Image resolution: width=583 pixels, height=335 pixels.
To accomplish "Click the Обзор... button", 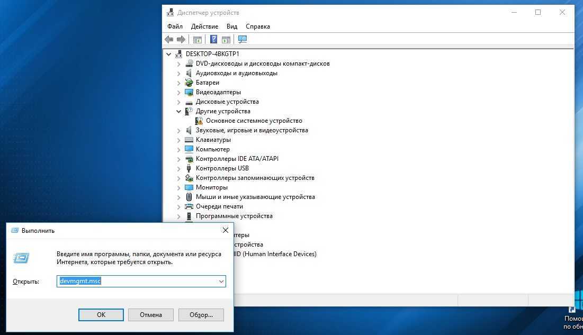I will point(201,315).
